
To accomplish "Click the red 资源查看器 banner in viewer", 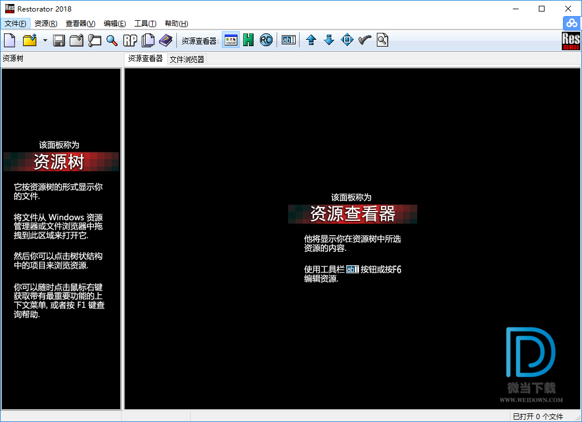I will 353,214.
